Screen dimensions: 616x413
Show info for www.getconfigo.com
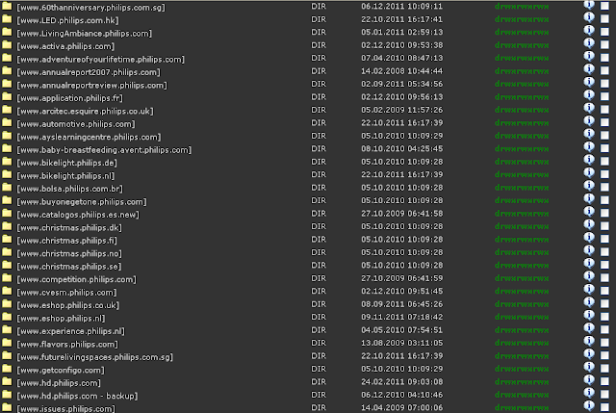click(x=588, y=367)
